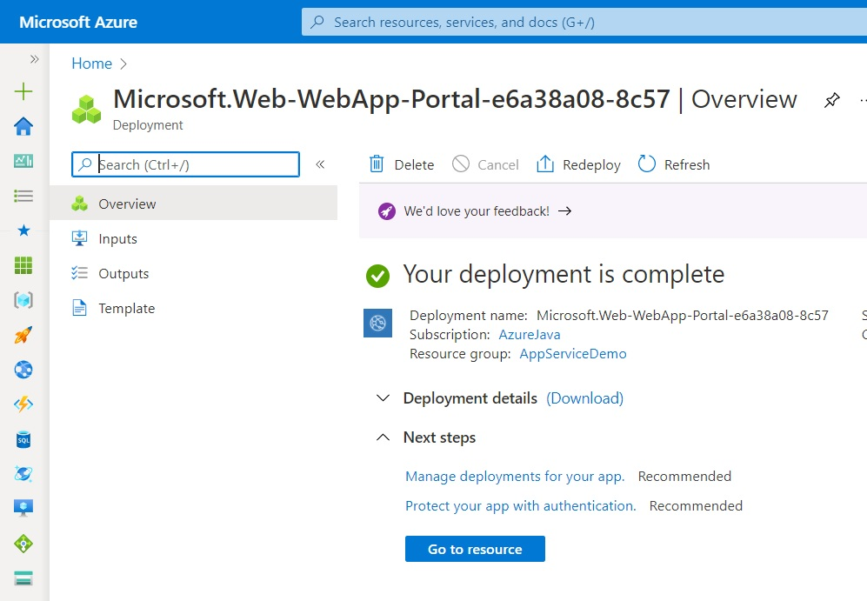Focus the global Azure search box
The width and height of the screenshot is (867, 601).
584,22
